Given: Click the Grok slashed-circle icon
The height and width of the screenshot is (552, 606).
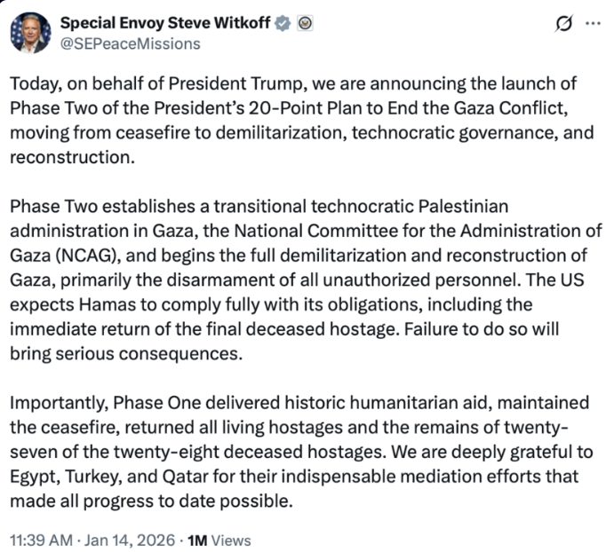Looking at the screenshot, I should click(562, 26).
